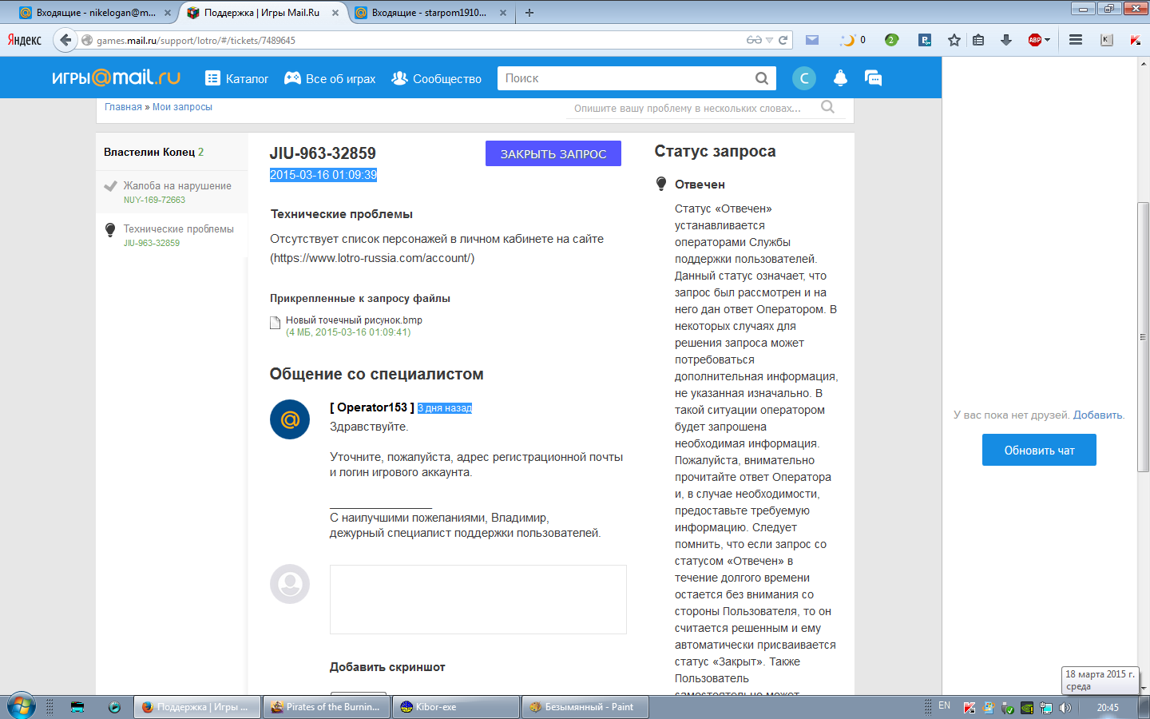Open the Сообщество menu
This screenshot has width=1150, height=719.
tap(436, 78)
